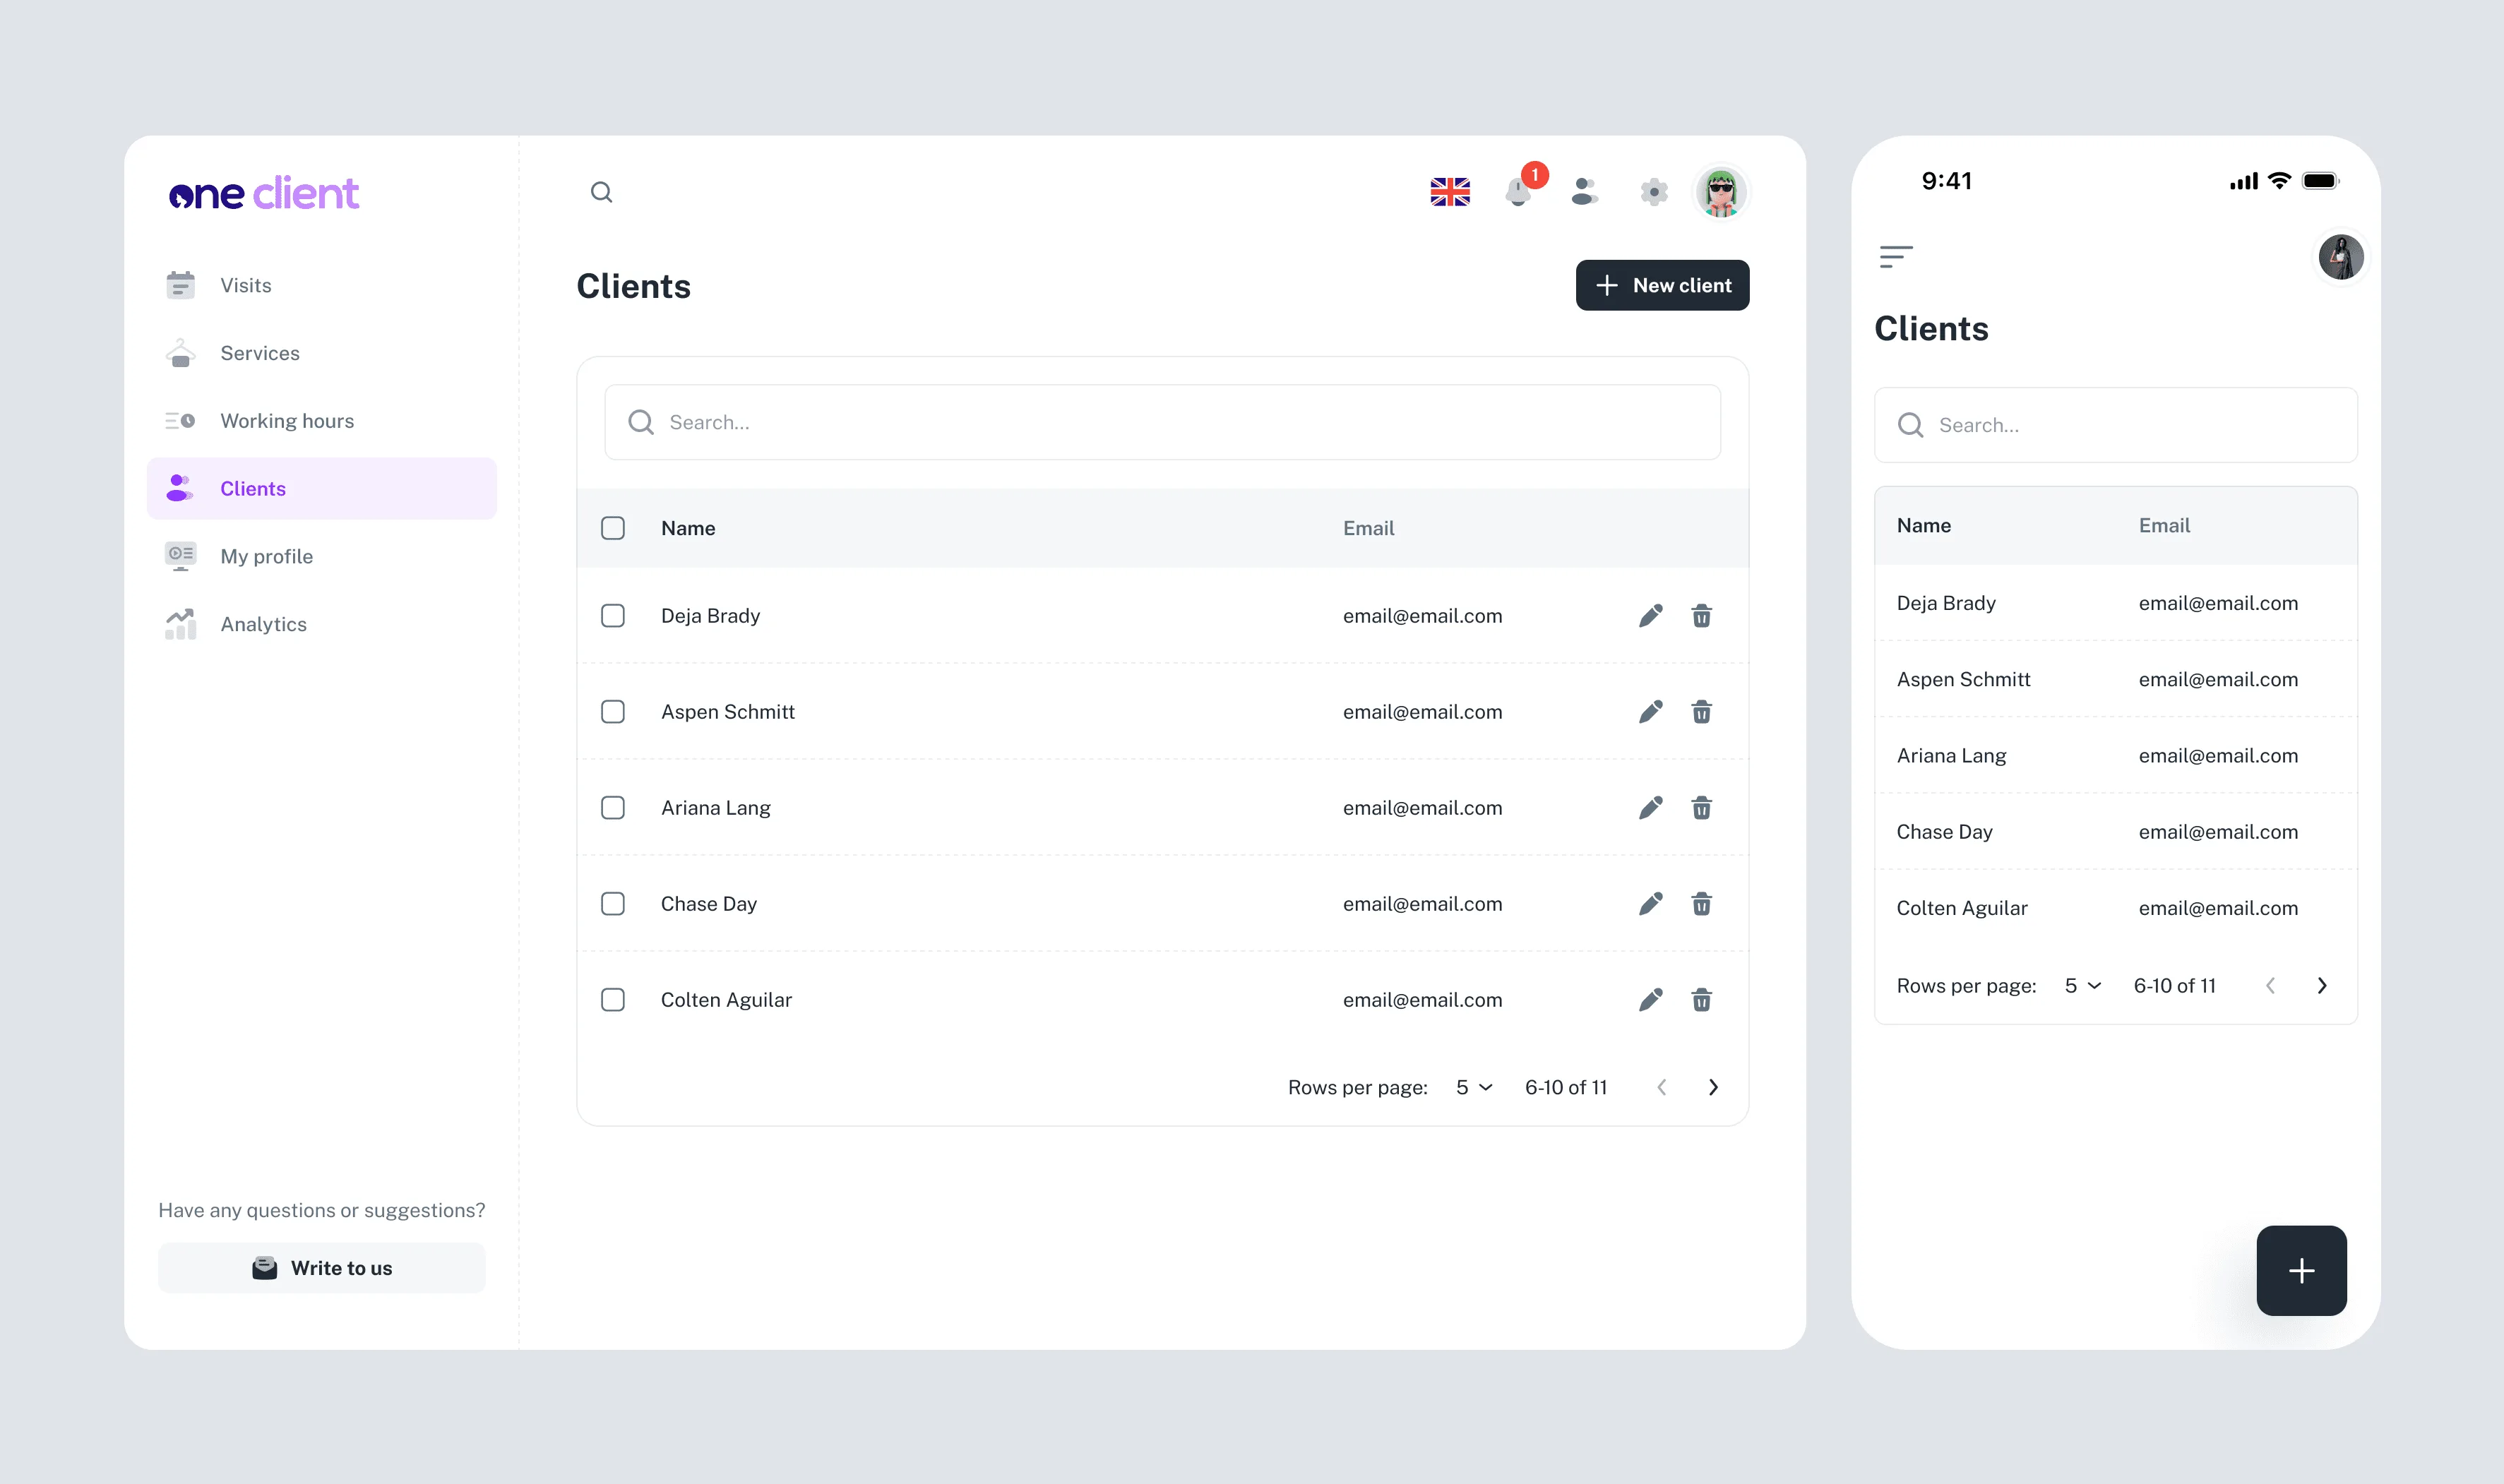This screenshot has width=2504, height=1484.
Task: Open Working hours in the sidebar
Action: pos(322,421)
